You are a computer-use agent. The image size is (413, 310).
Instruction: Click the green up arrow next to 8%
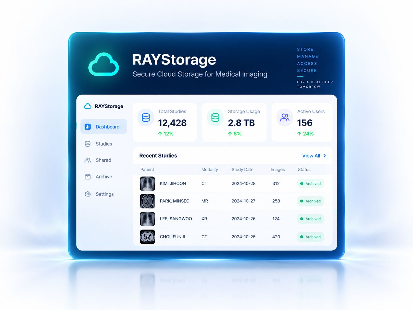pos(230,134)
